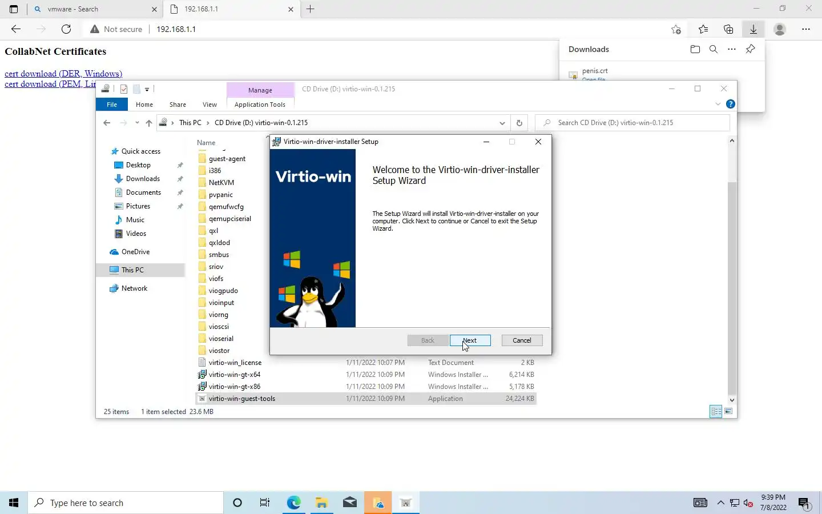822x514 pixels.
Task: Search downloads in Edge Downloads panel
Action: 714,49
